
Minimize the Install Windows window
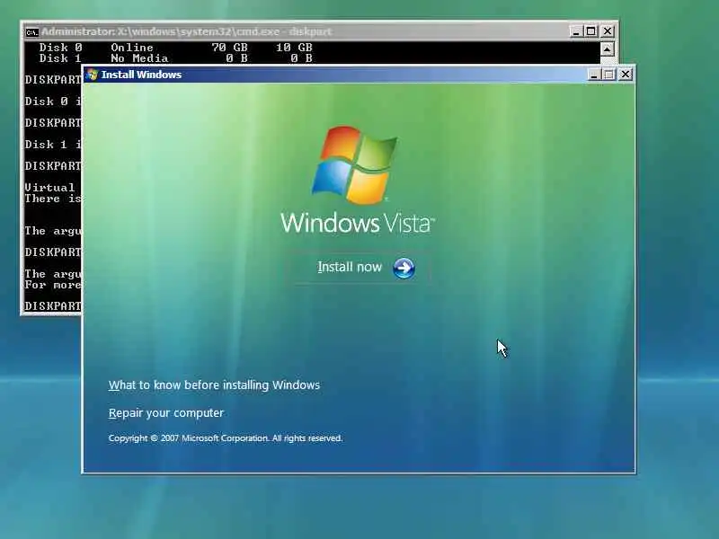pyautogui.click(x=594, y=75)
